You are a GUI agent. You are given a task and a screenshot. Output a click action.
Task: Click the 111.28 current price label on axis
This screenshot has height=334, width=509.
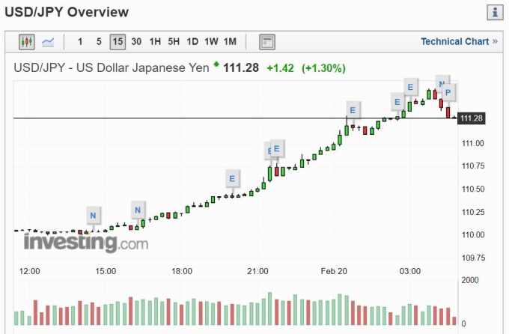(472, 118)
